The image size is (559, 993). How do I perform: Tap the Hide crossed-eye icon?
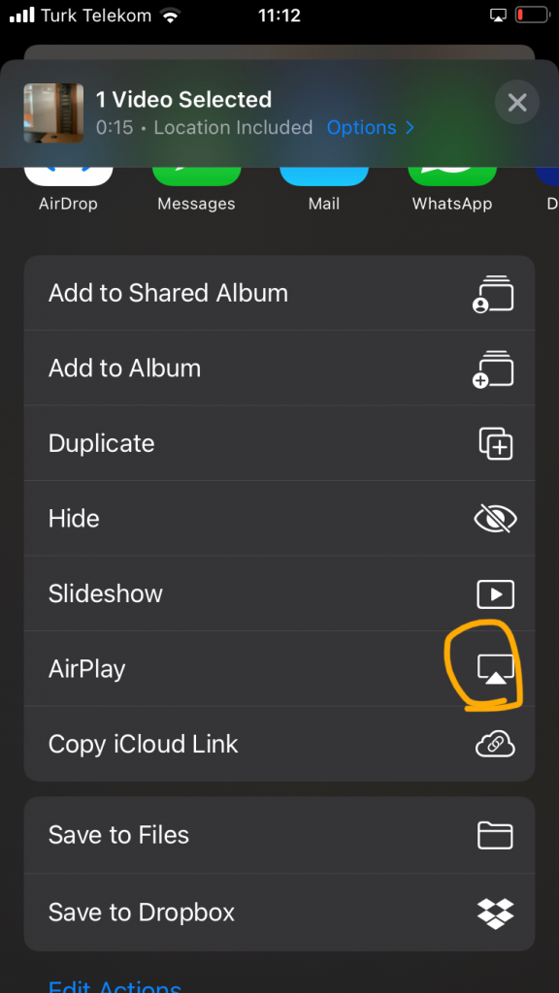click(496, 519)
